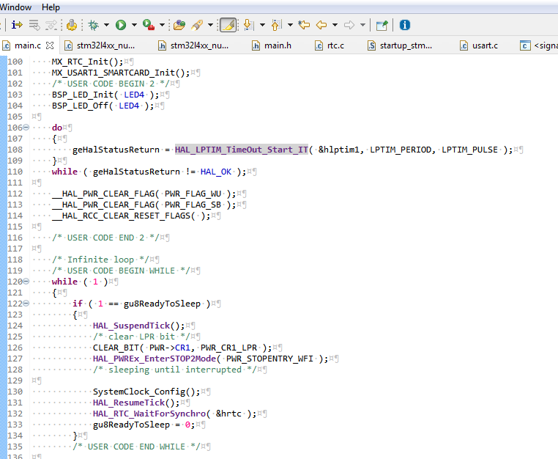Viewport: 558px width, 459px height.
Task: Open the Back navigation history dropdown
Action: (335, 25)
